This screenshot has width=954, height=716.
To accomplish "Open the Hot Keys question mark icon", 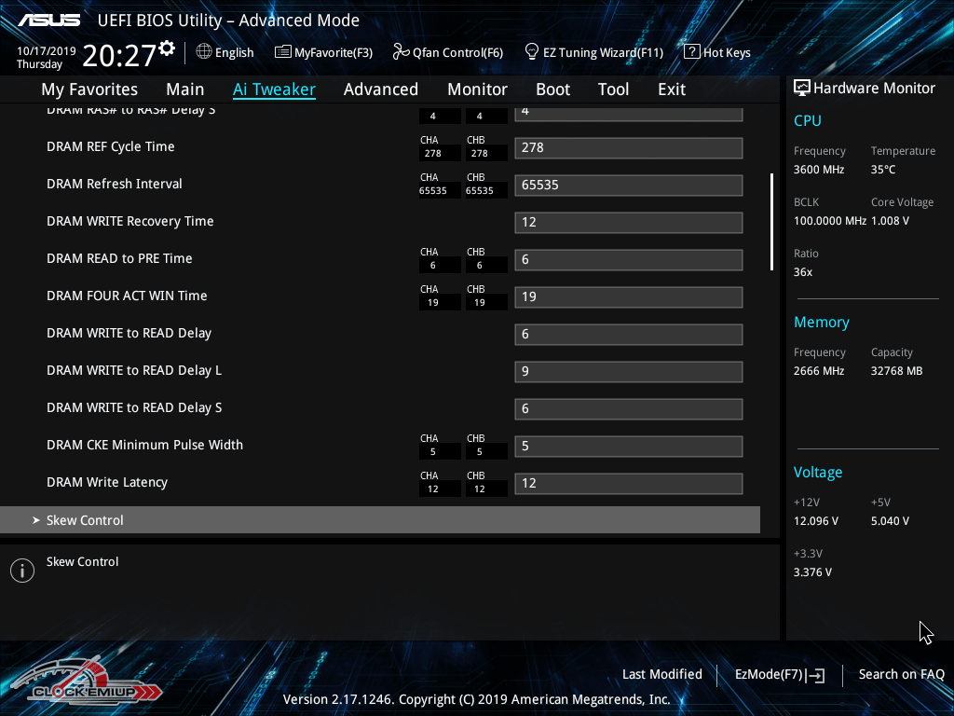I will 691,52.
